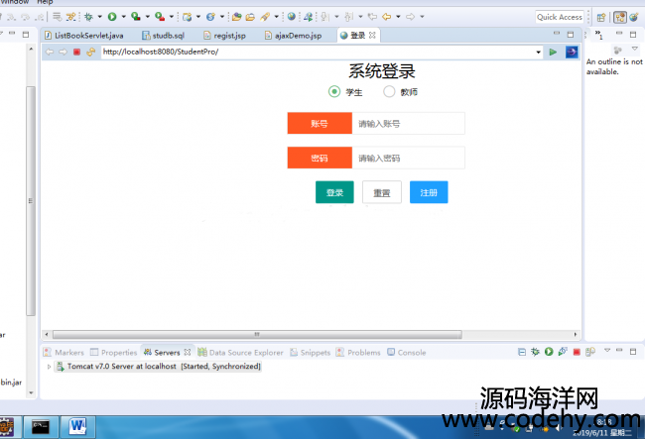Click the green Go arrow next to URL

(553, 52)
